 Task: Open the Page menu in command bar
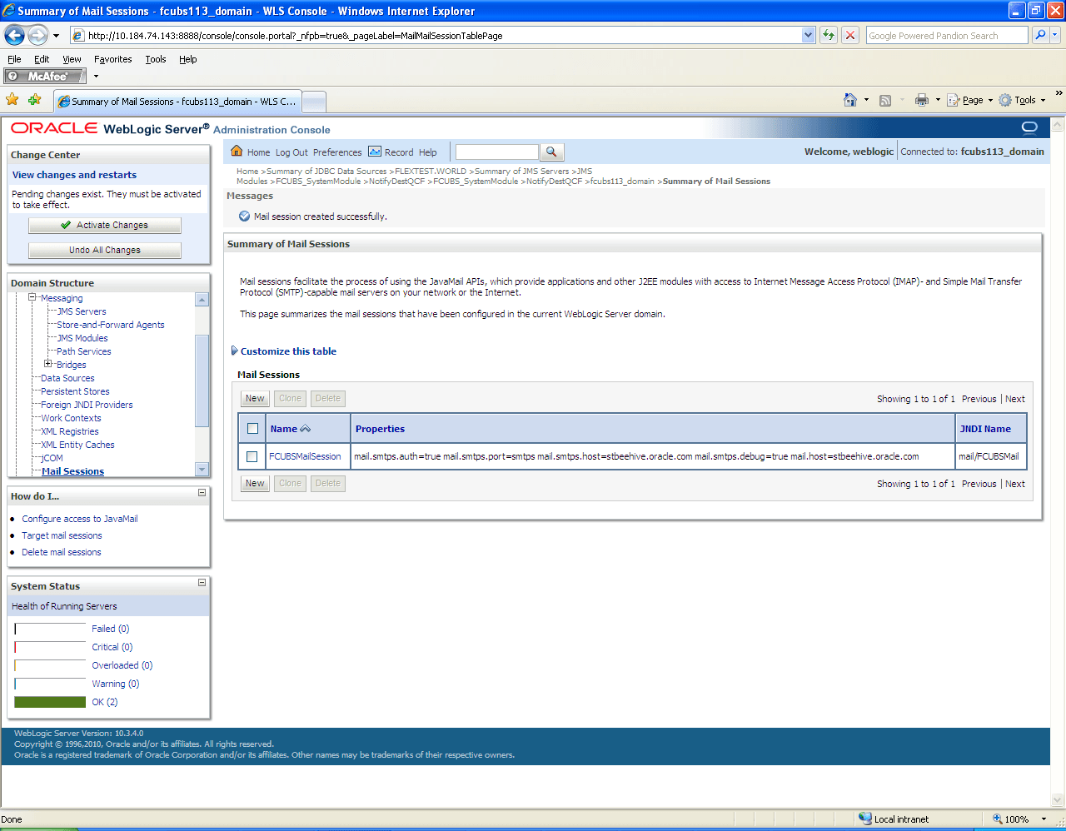970,100
